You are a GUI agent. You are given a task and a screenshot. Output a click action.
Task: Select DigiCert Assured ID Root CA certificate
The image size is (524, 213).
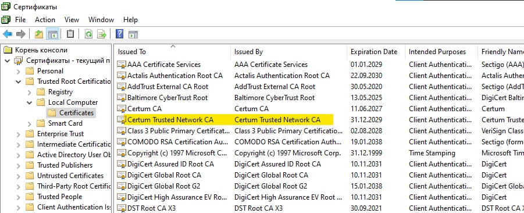tap(170, 164)
